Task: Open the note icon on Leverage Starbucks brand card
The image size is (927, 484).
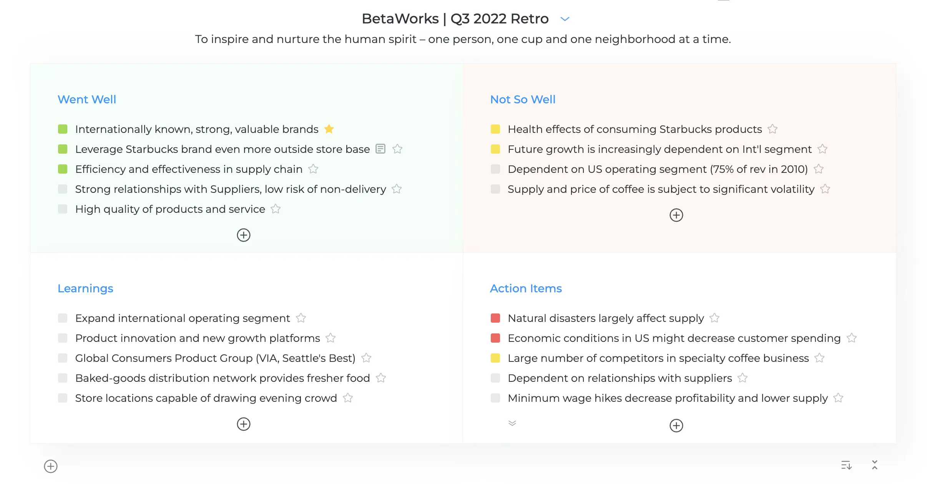Action: 380,149
